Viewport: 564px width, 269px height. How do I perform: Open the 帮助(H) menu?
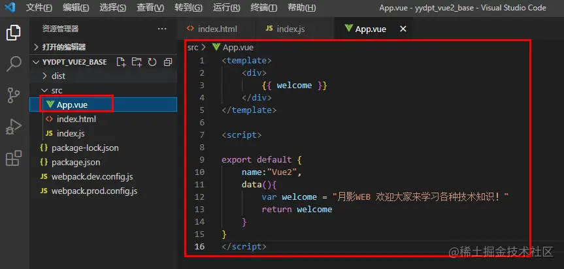click(x=302, y=8)
